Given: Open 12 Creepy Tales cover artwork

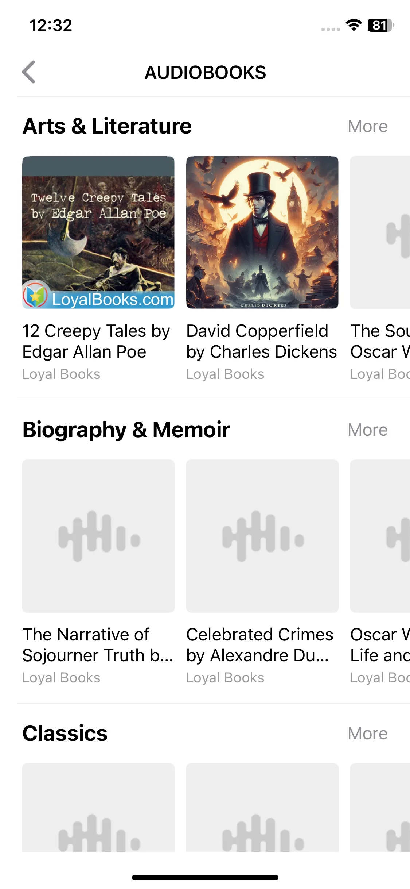Looking at the screenshot, I should [x=98, y=232].
